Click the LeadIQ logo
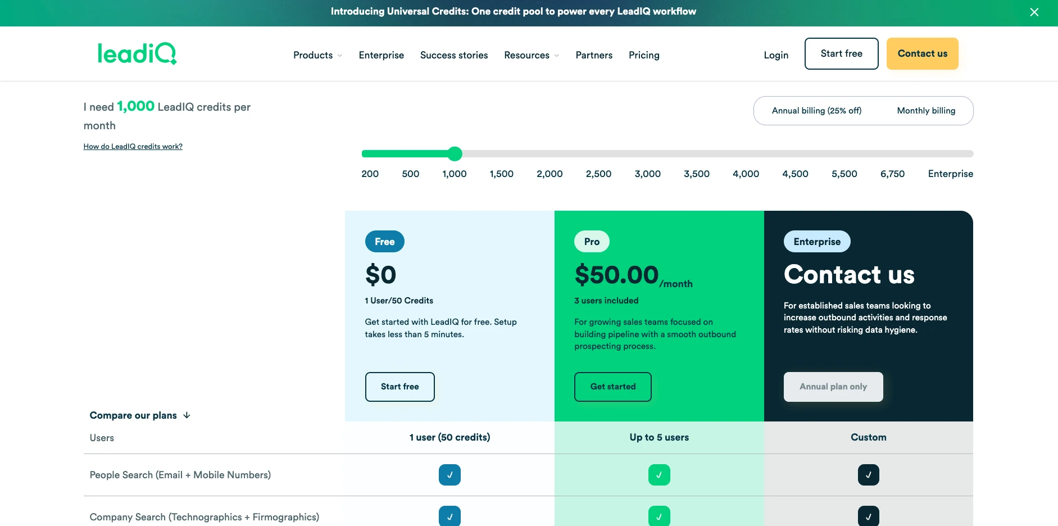1058x526 pixels. pos(137,53)
